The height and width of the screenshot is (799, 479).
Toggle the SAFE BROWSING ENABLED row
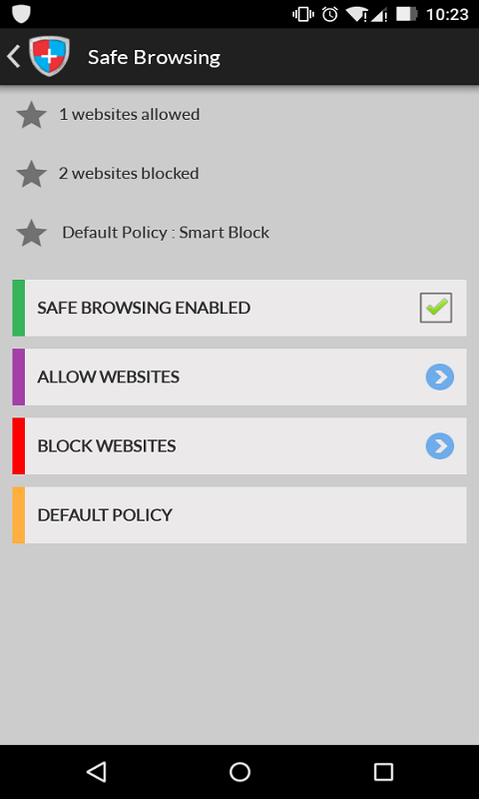[x=239, y=308]
